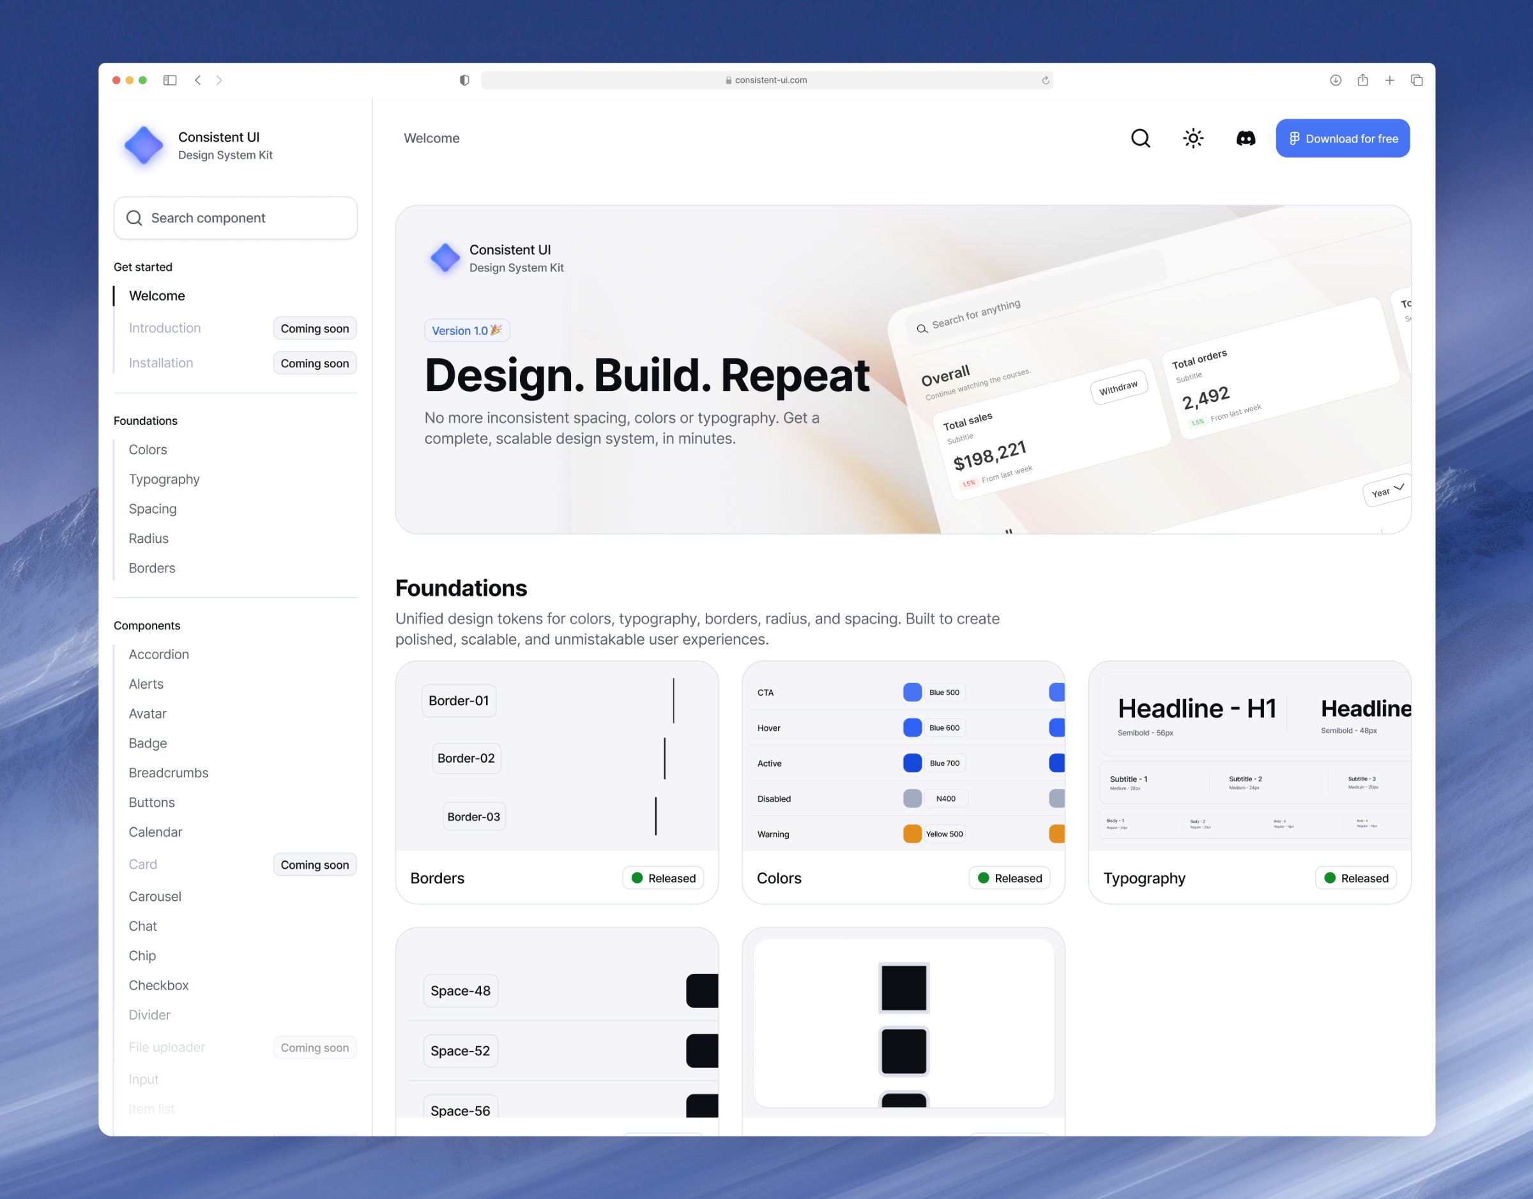Image resolution: width=1533 pixels, height=1199 pixels.
Task: Click the header search magnifier icon
Action: 1140,138
